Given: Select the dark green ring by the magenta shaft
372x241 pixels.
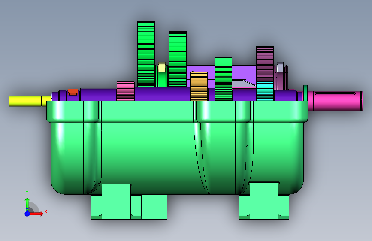Looking at the screenshot, I should click(x=305, y=93).
